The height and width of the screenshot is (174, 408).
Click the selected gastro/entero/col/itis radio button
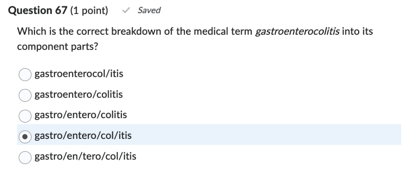coord(25,136)
